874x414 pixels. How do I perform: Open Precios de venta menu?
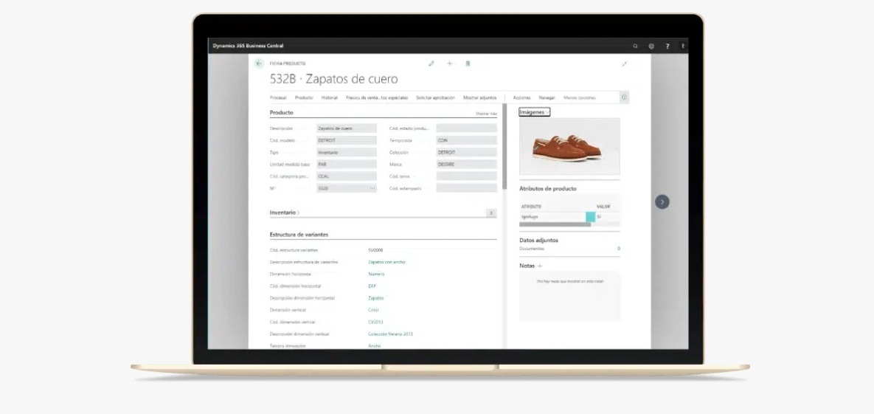tap(377, 97)
